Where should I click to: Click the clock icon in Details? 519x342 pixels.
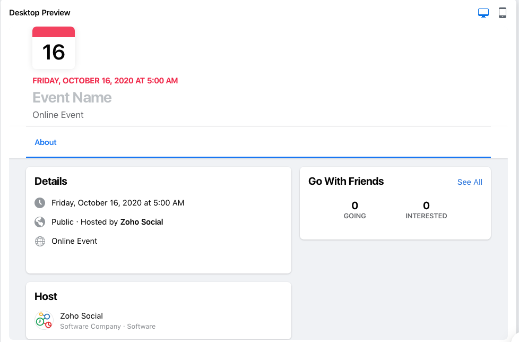(x=40, y=203)
